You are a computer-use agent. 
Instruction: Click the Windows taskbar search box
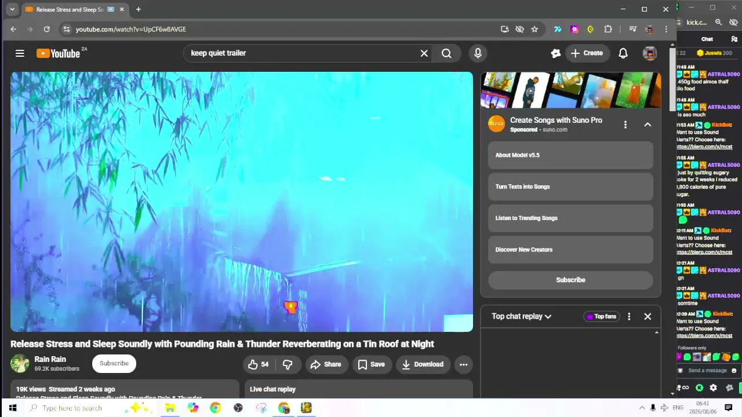(x=90, y=408)
